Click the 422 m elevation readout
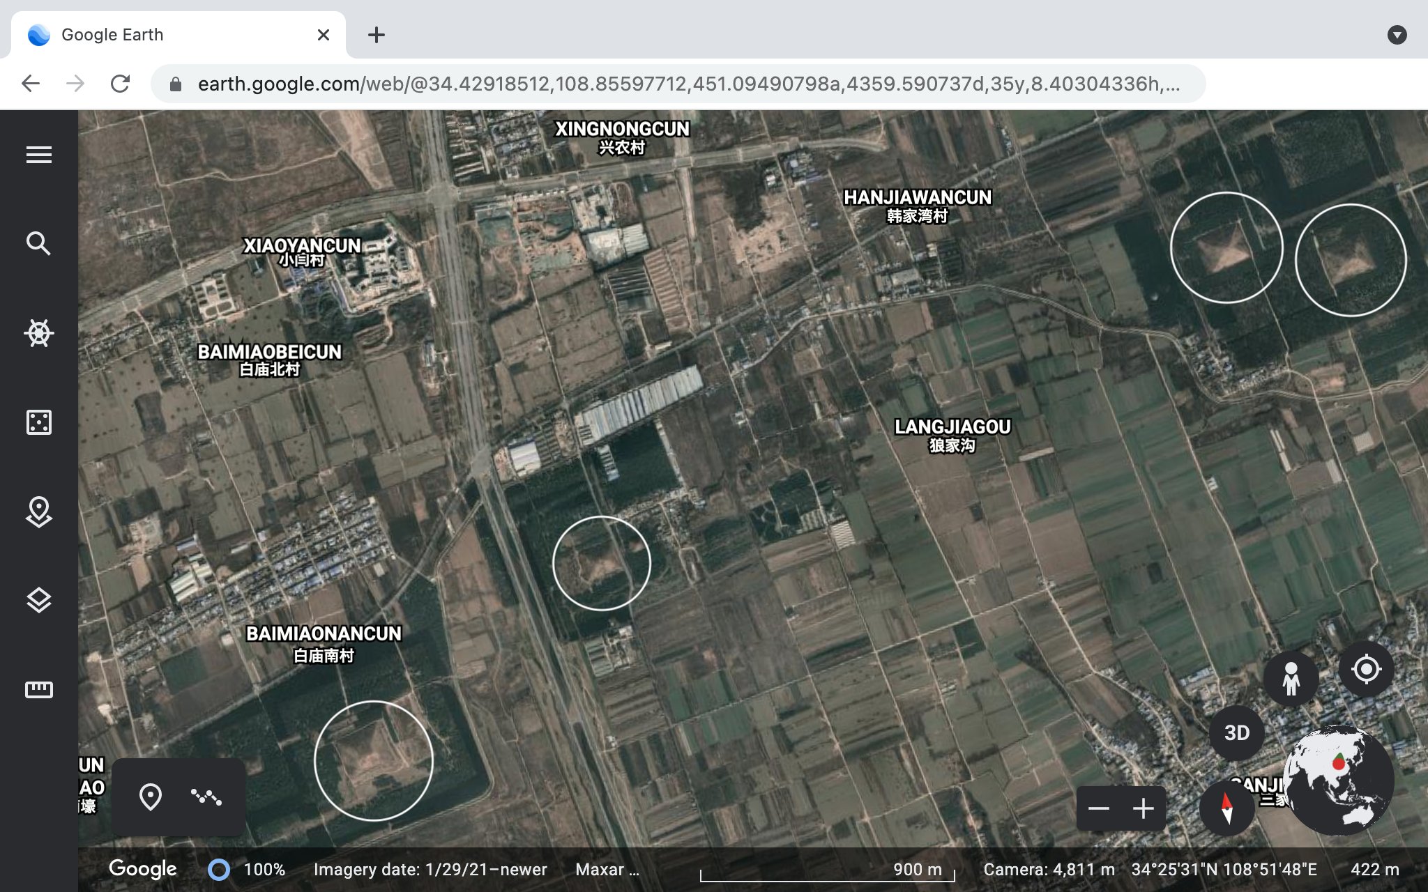 (x=1375, y=870)
